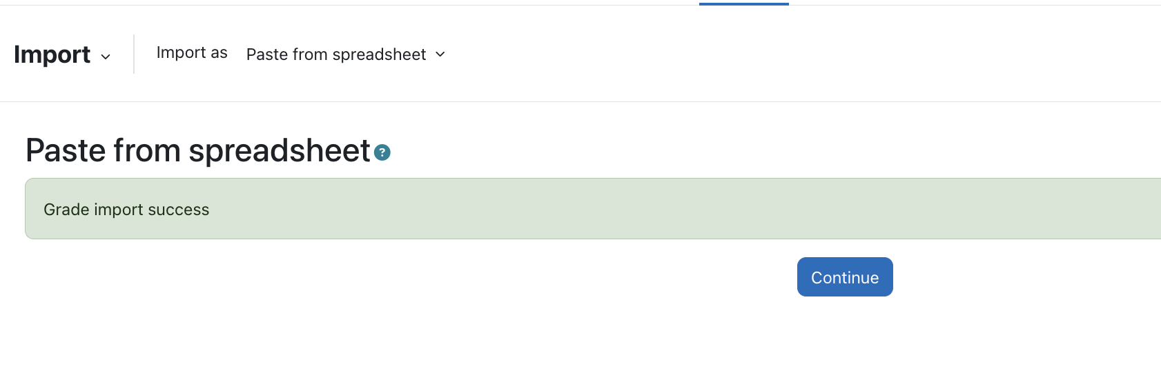Click the word success in the green alert

click(x=178, y=210)
